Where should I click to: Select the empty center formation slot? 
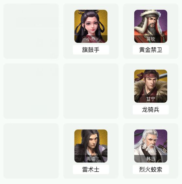[91, 91]
